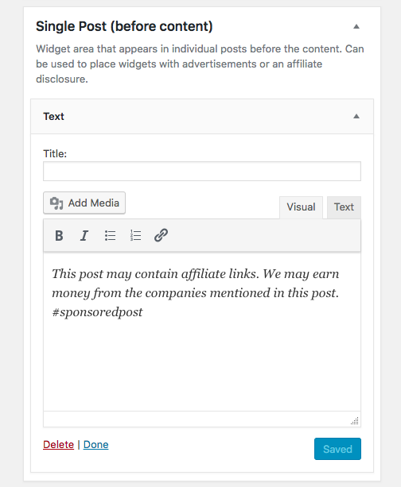401x487 pixels.
Task: Delete the Text widget
Action: click(x=59, y=444)
